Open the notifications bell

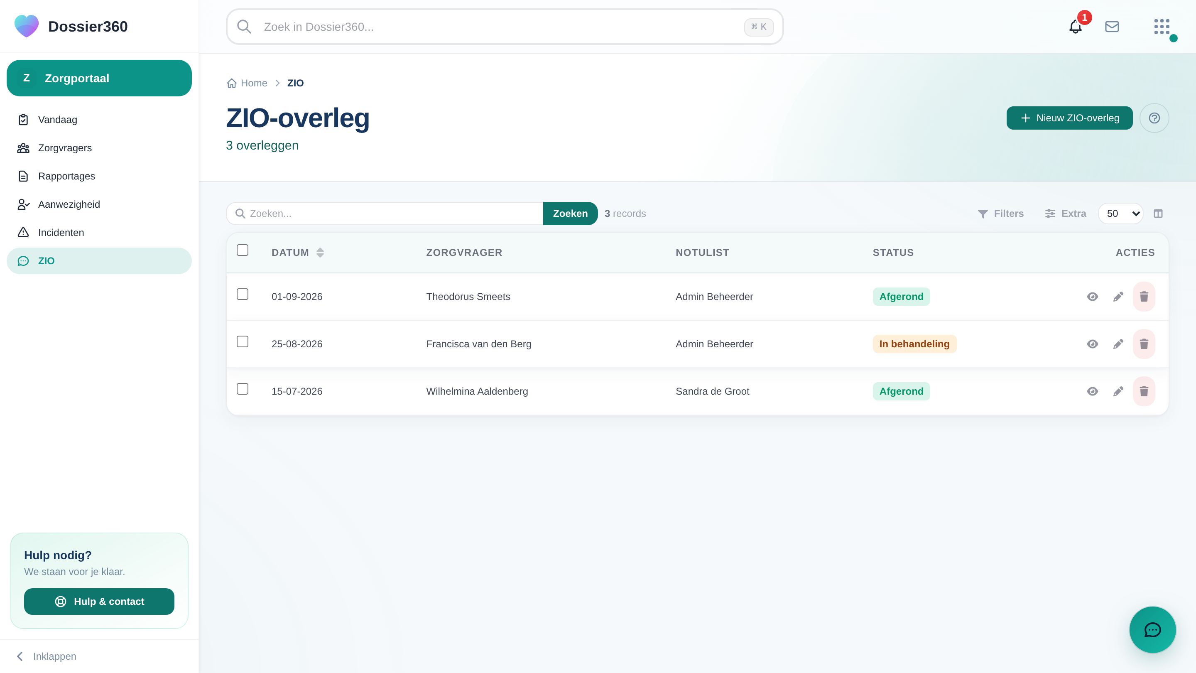(1075, 27)
